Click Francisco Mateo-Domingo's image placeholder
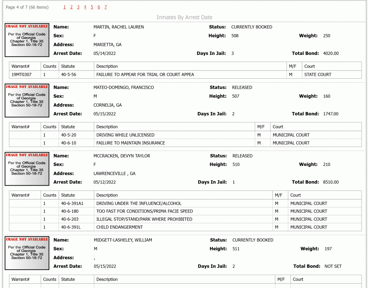 (27, 101)
